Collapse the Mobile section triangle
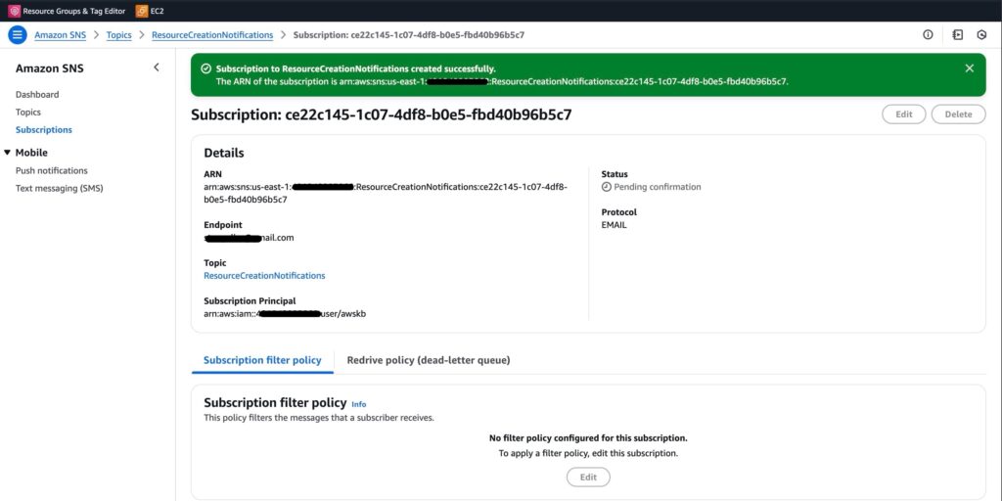 pos(7,153)
